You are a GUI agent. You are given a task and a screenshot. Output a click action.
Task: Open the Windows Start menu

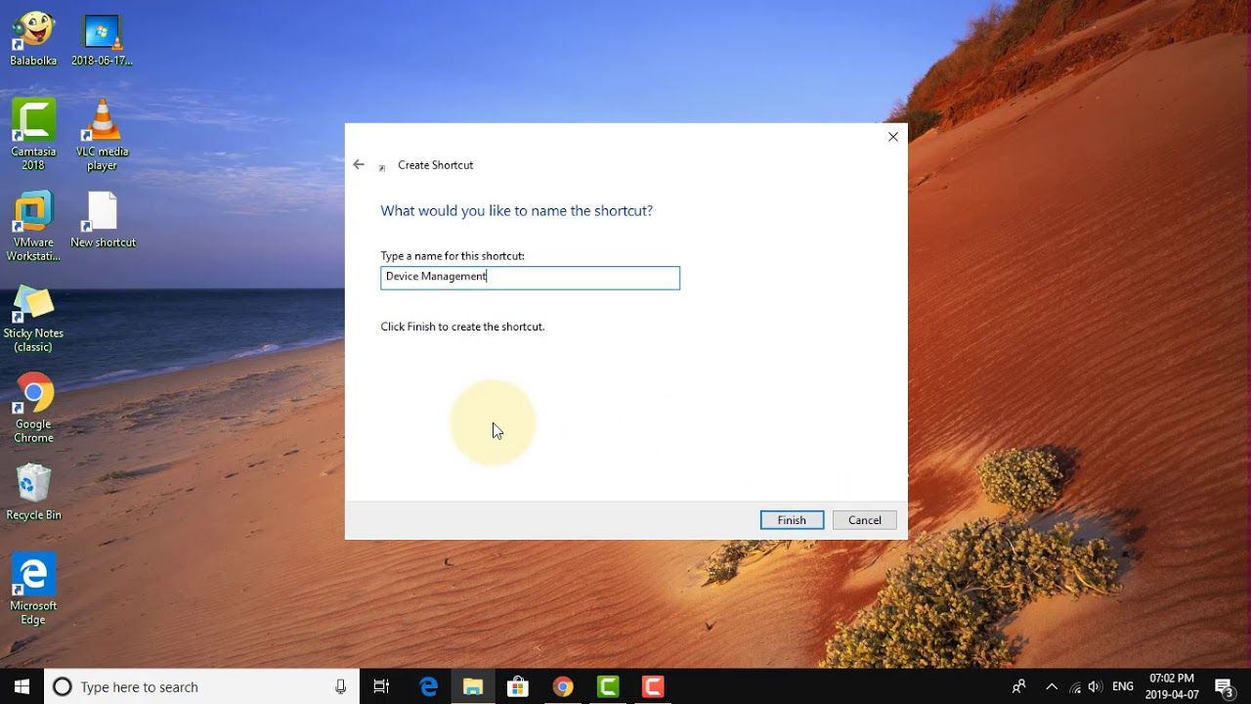pyautogui.click(x=22, y=686)
